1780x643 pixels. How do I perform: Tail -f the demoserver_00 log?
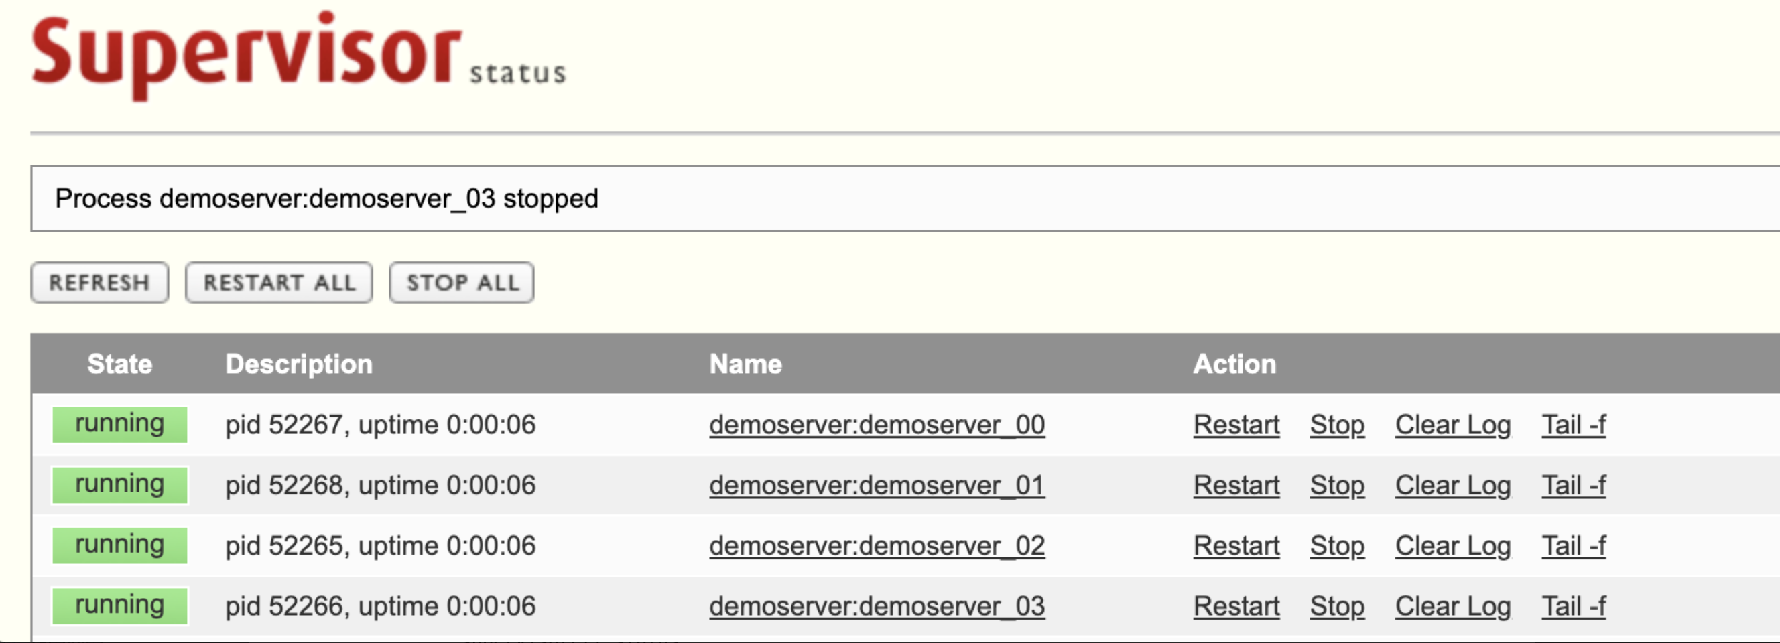[x=1574, y=425]
